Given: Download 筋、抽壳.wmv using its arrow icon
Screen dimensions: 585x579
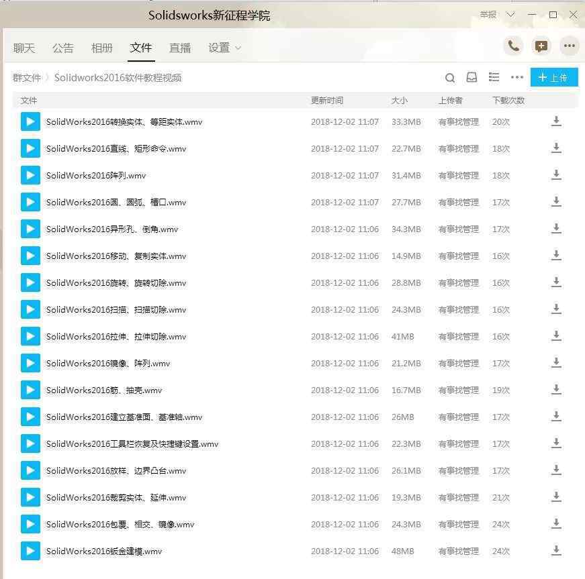Looking at the screenshot, I should click(x=556, y=389).
